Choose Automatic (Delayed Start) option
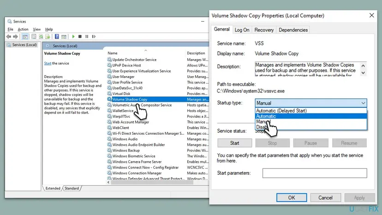 (311, 111)
